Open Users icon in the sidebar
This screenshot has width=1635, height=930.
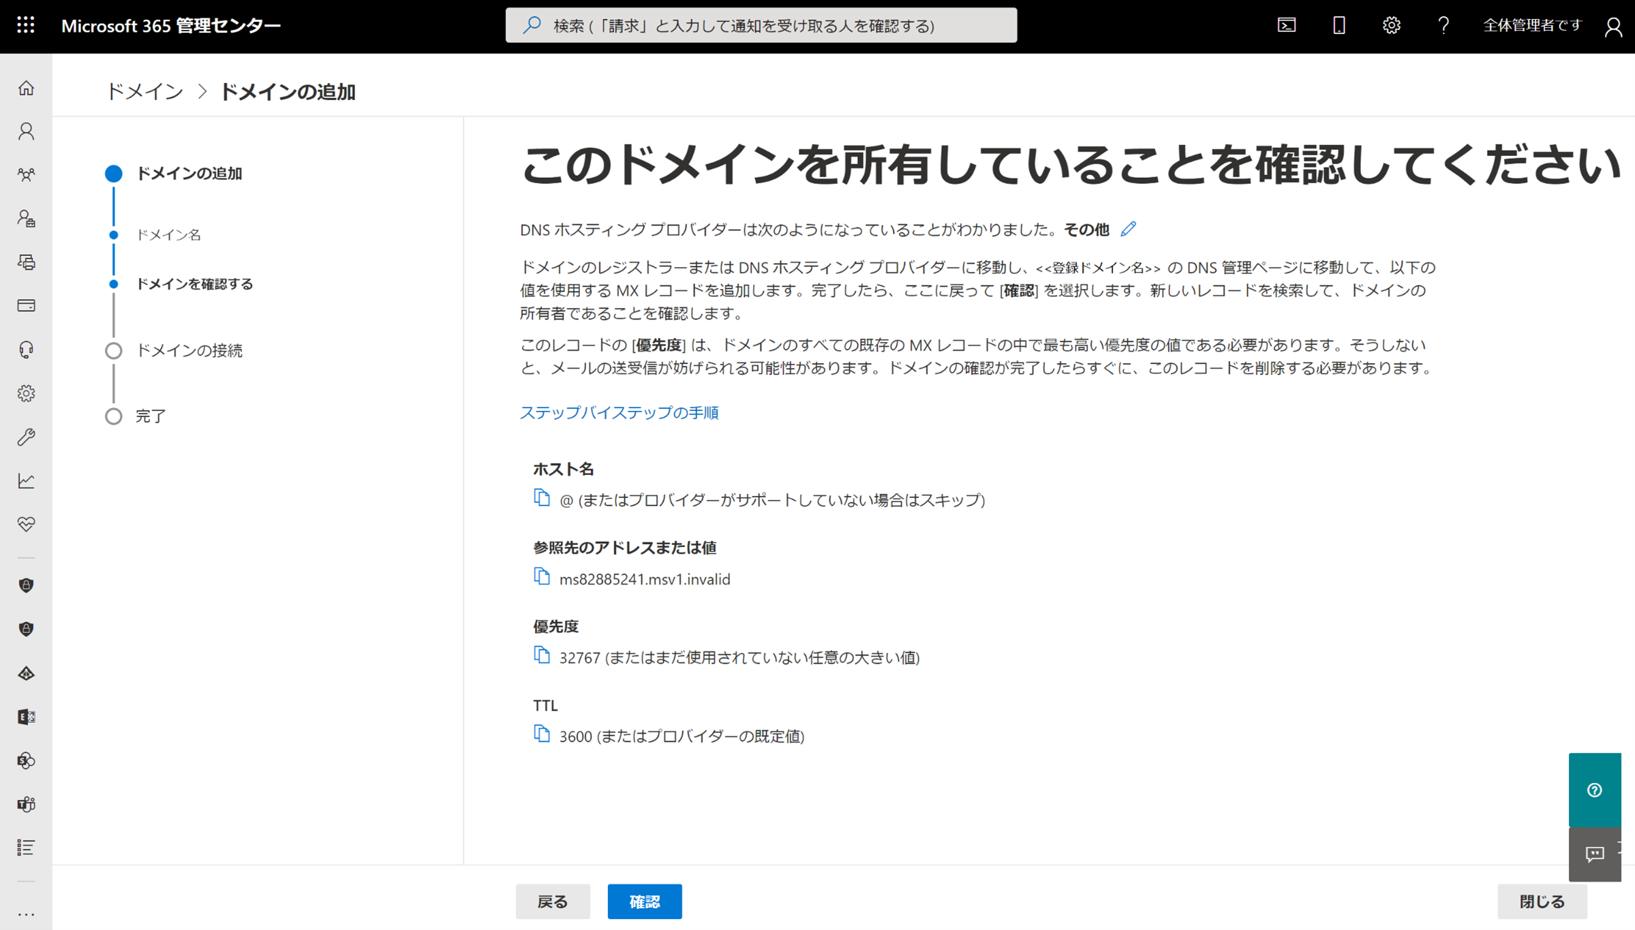[x=26, y=131]
